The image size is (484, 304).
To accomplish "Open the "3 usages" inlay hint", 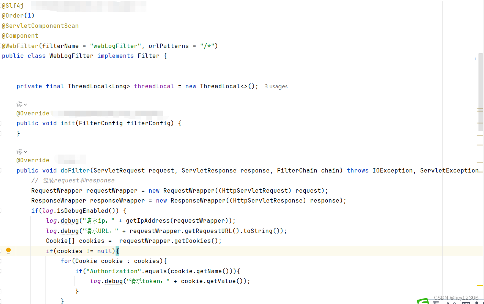I will [276, 86].
